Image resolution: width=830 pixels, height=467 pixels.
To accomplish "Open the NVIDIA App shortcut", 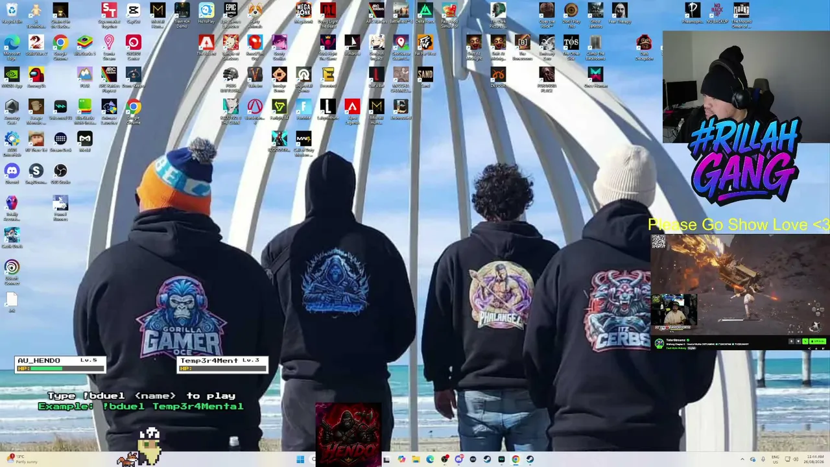I will [x=12, y=78].
